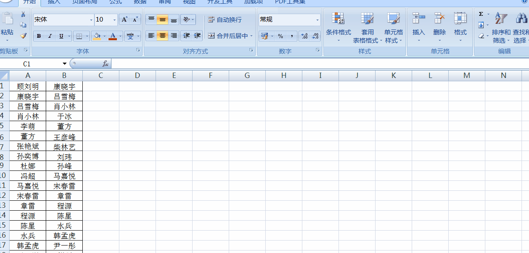529x253 pixels.
Task: Click cell containing 顾刘明
Action: (28, 86)
